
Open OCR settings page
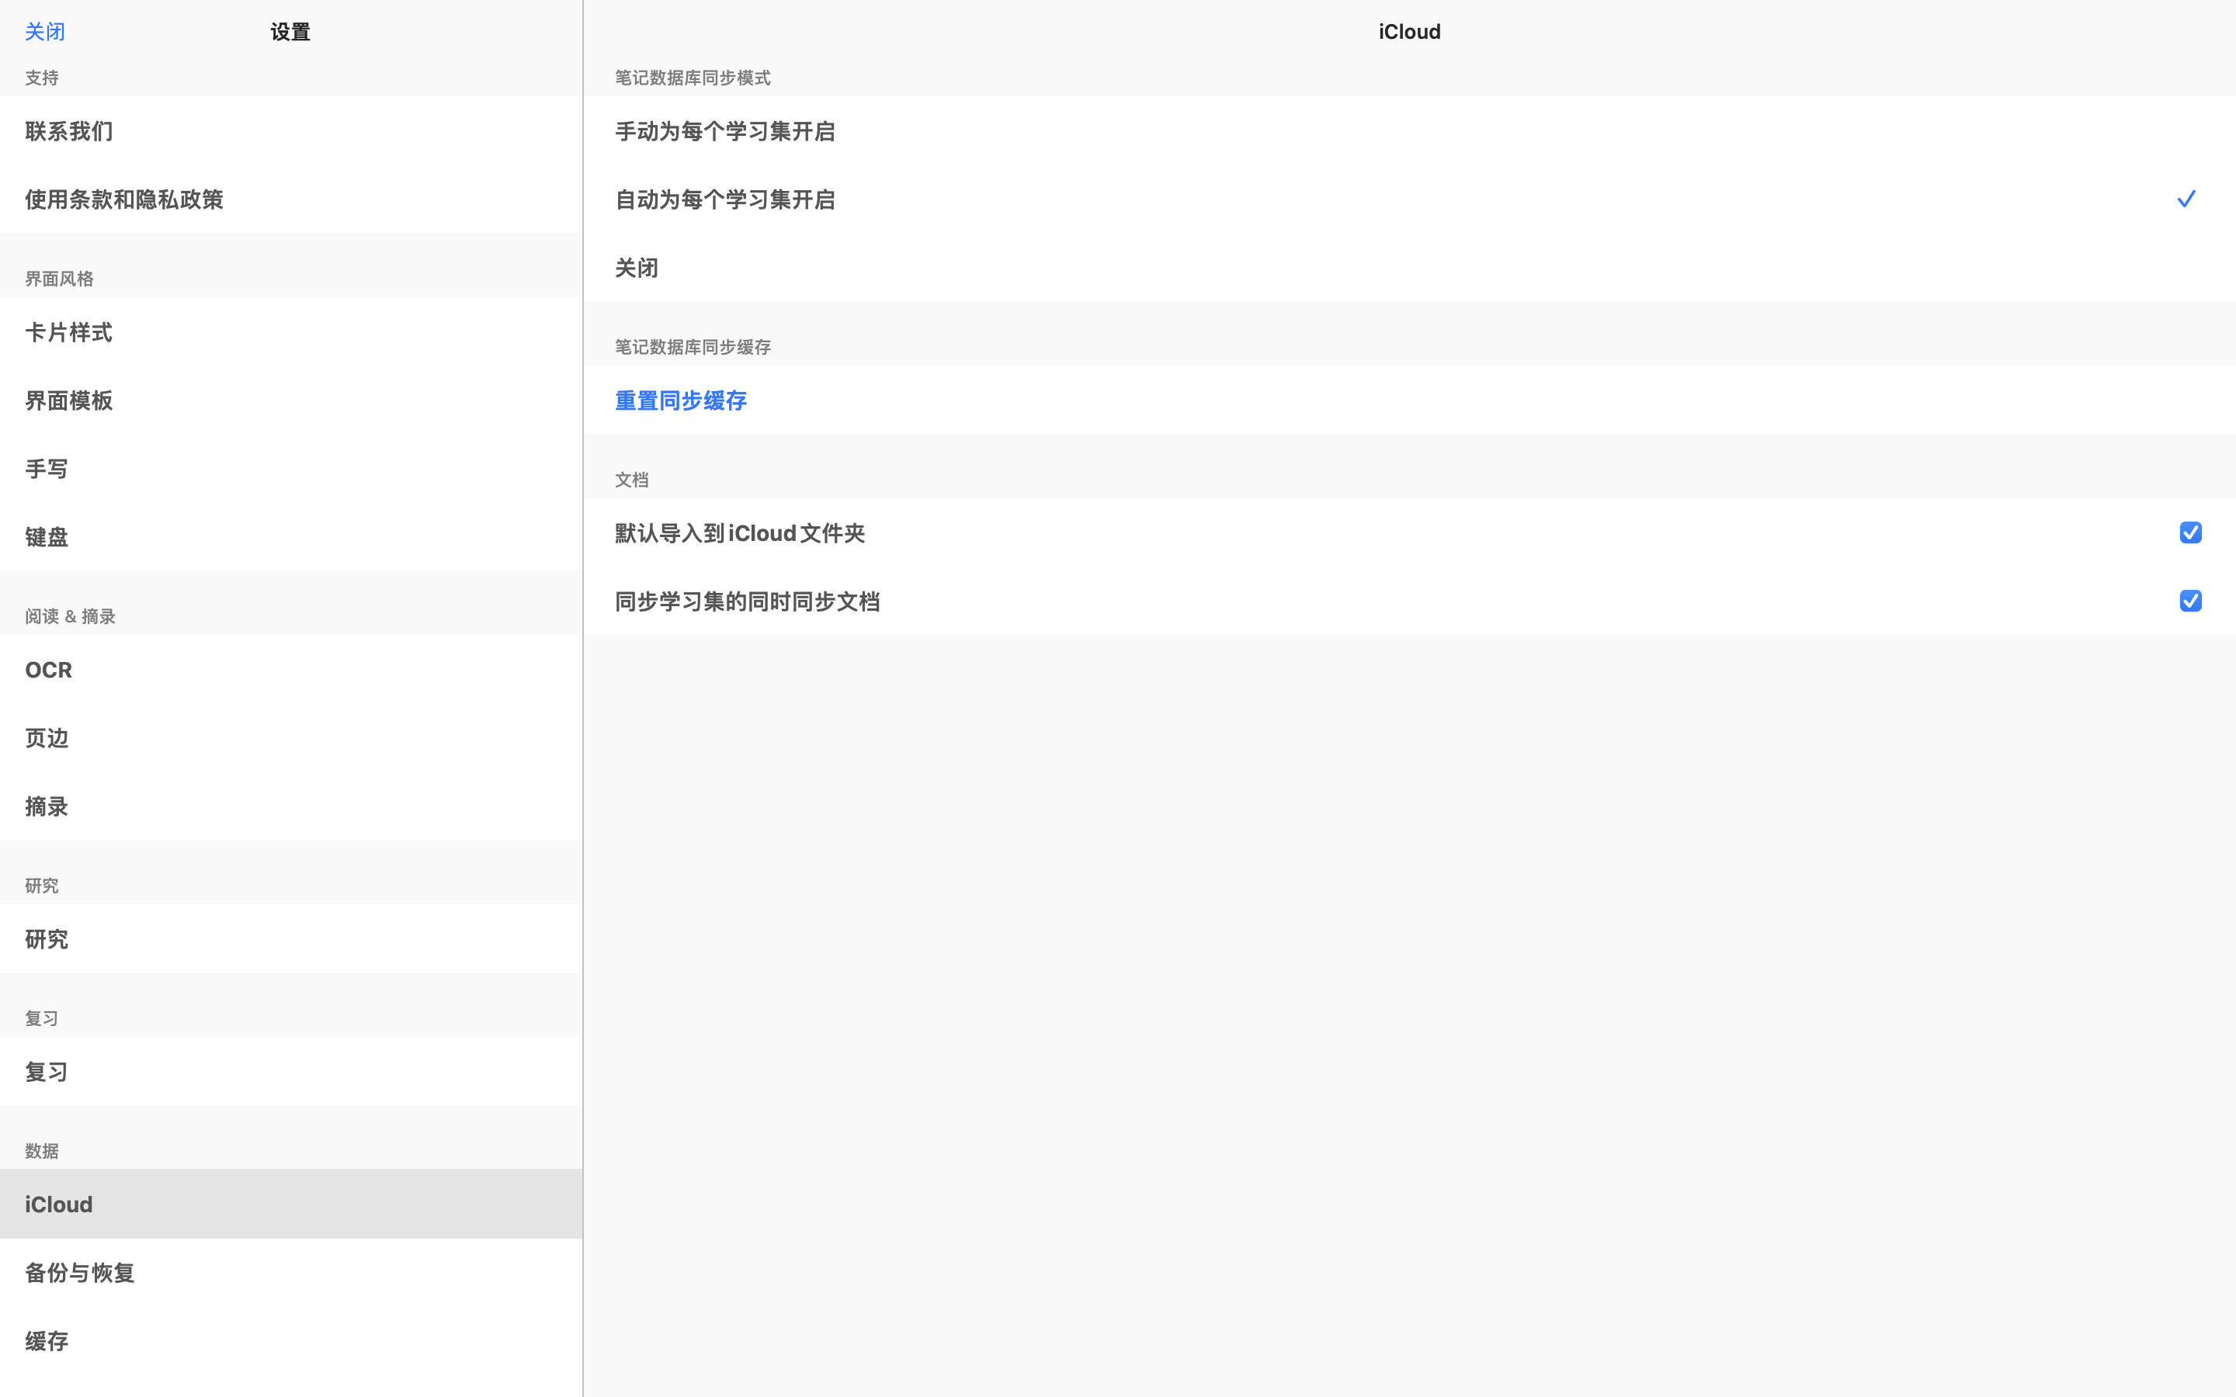pos(48,670)
